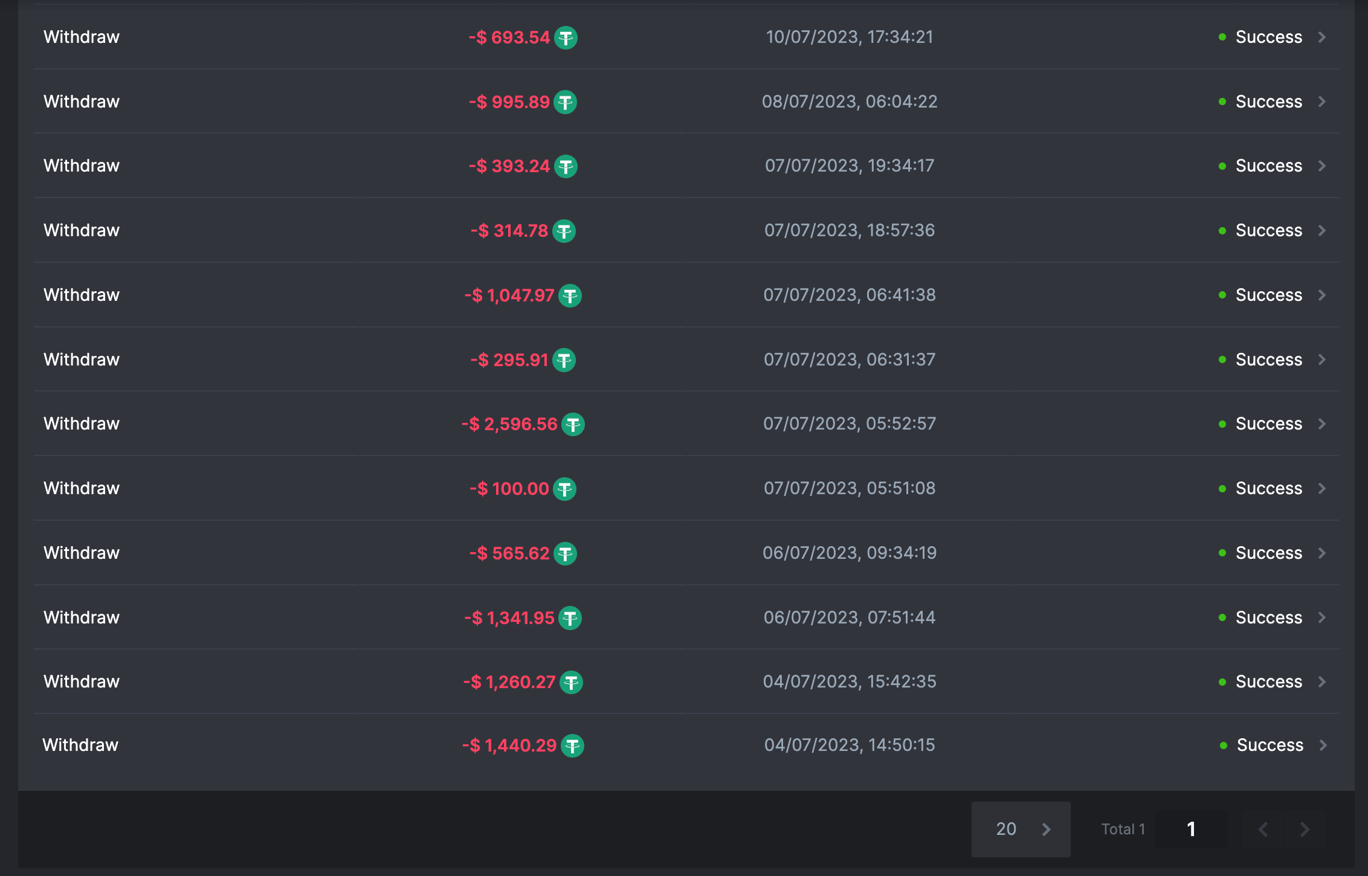1368x876 pixels.
Task: Click the Tether icon beside -$ 995.89
Action: [x=566, y=102]
